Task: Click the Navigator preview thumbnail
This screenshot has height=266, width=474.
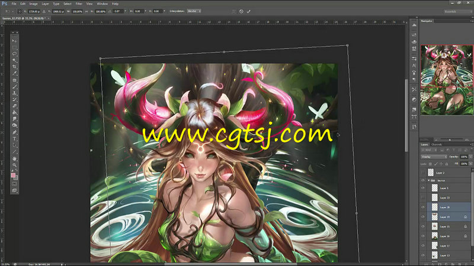Action: 447,80
